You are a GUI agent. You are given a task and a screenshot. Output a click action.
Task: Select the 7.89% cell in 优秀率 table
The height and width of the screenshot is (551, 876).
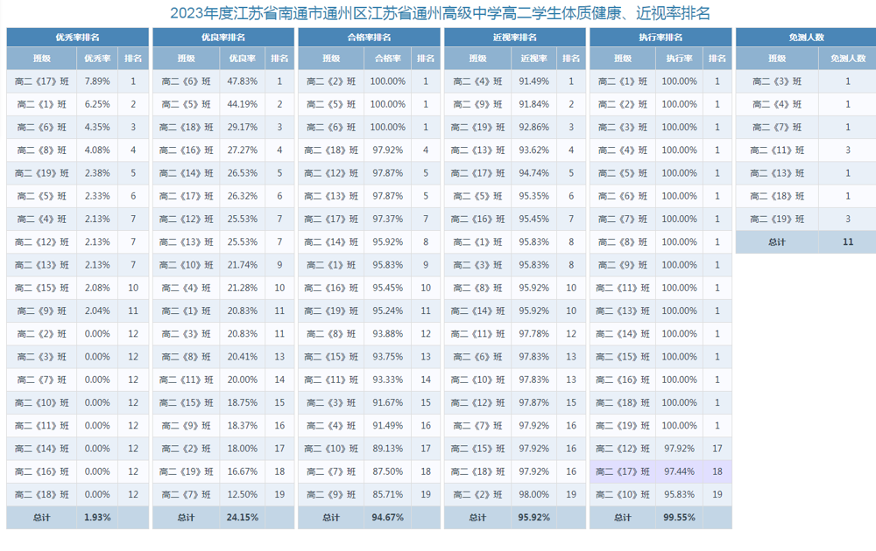click(97, 81)
